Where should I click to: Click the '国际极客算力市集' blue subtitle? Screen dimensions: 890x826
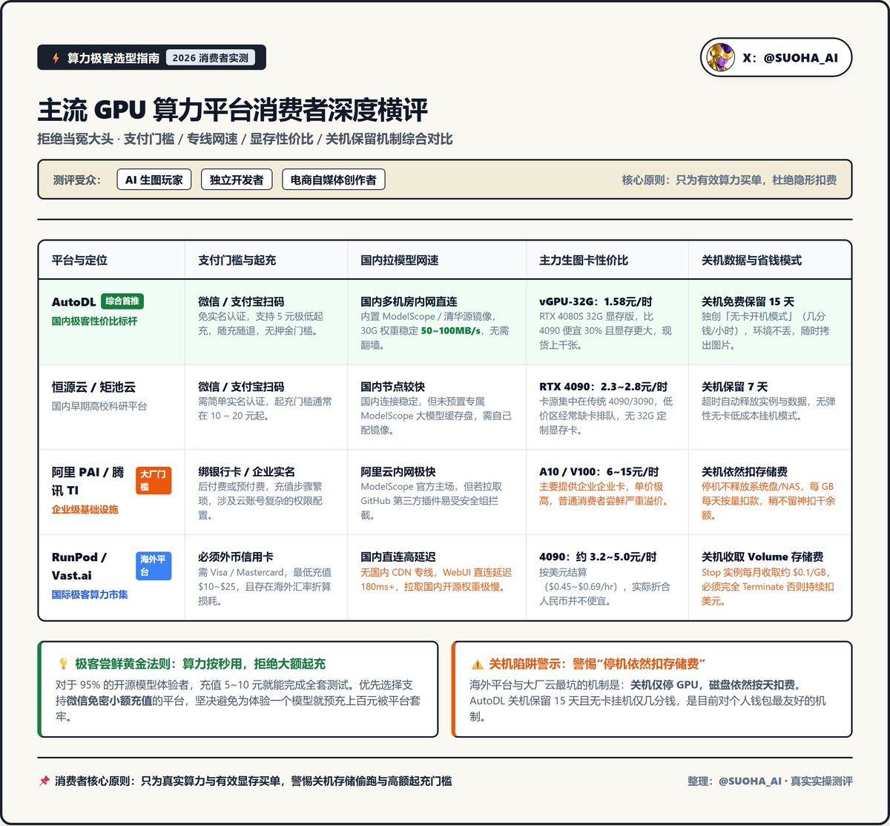(x=90, y=594)
